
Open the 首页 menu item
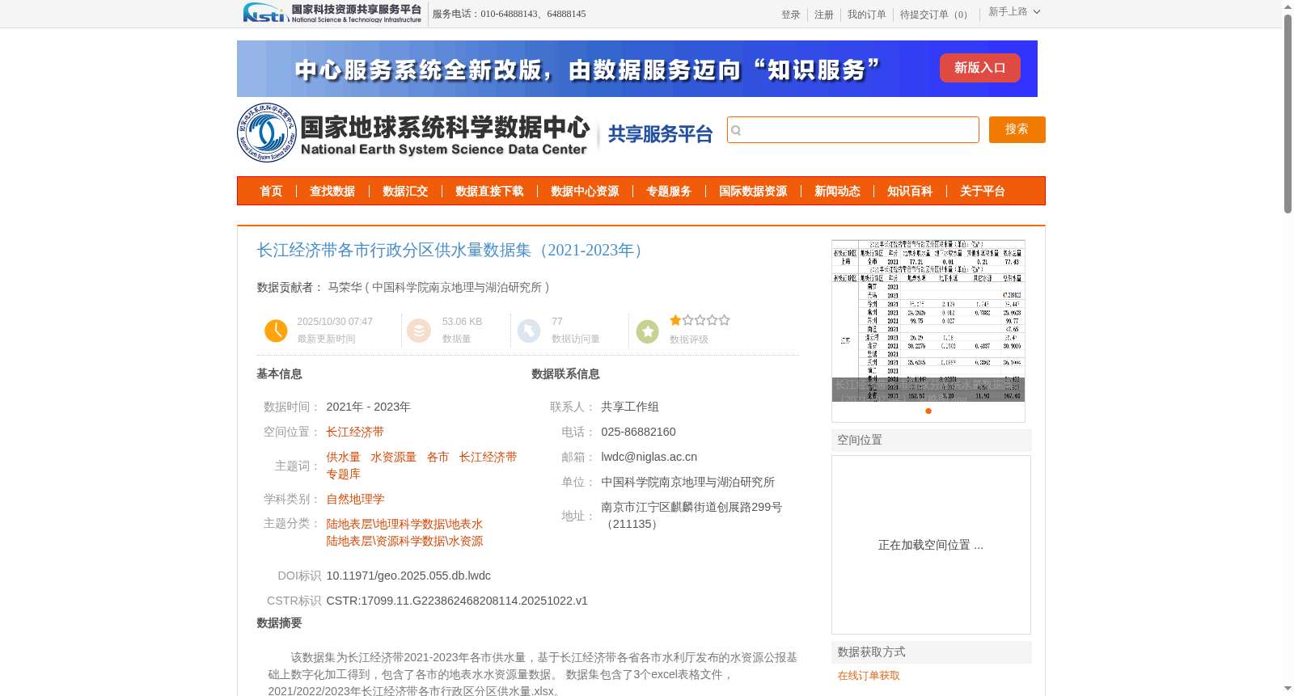click(x=271, y=192)
